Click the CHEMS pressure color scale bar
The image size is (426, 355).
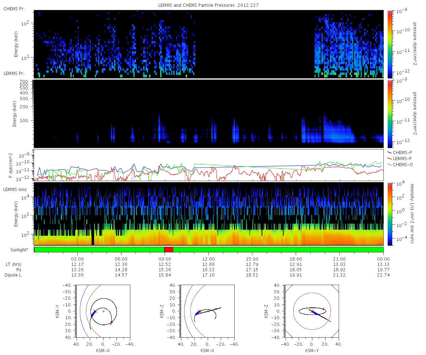tap(390, 44)
